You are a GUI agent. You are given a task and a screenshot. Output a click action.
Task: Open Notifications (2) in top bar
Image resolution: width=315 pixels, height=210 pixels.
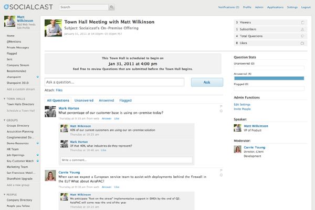point(228,7)
